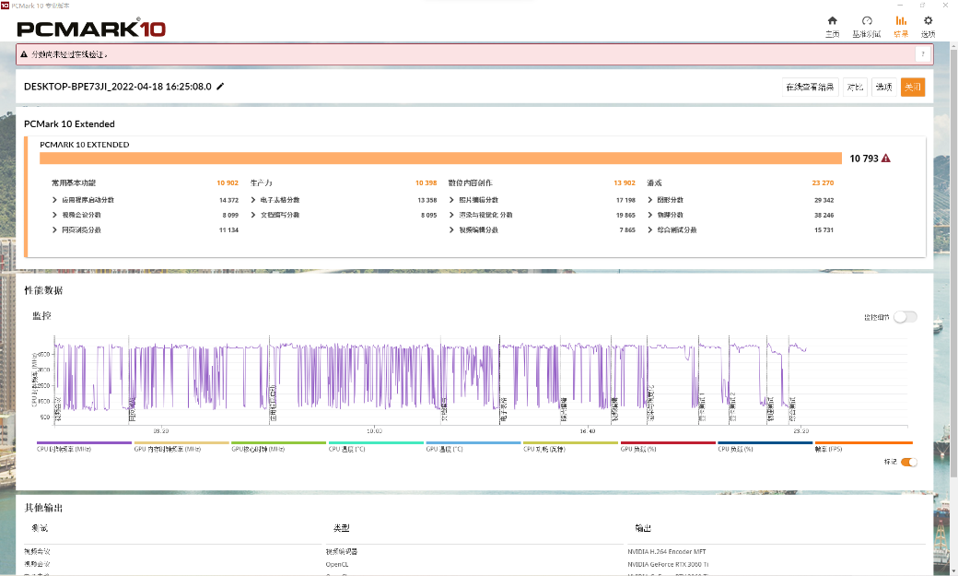
Task: Click the vertical scrollbar on the right edge
Action: pyautogui.click(x=953, y=263)
